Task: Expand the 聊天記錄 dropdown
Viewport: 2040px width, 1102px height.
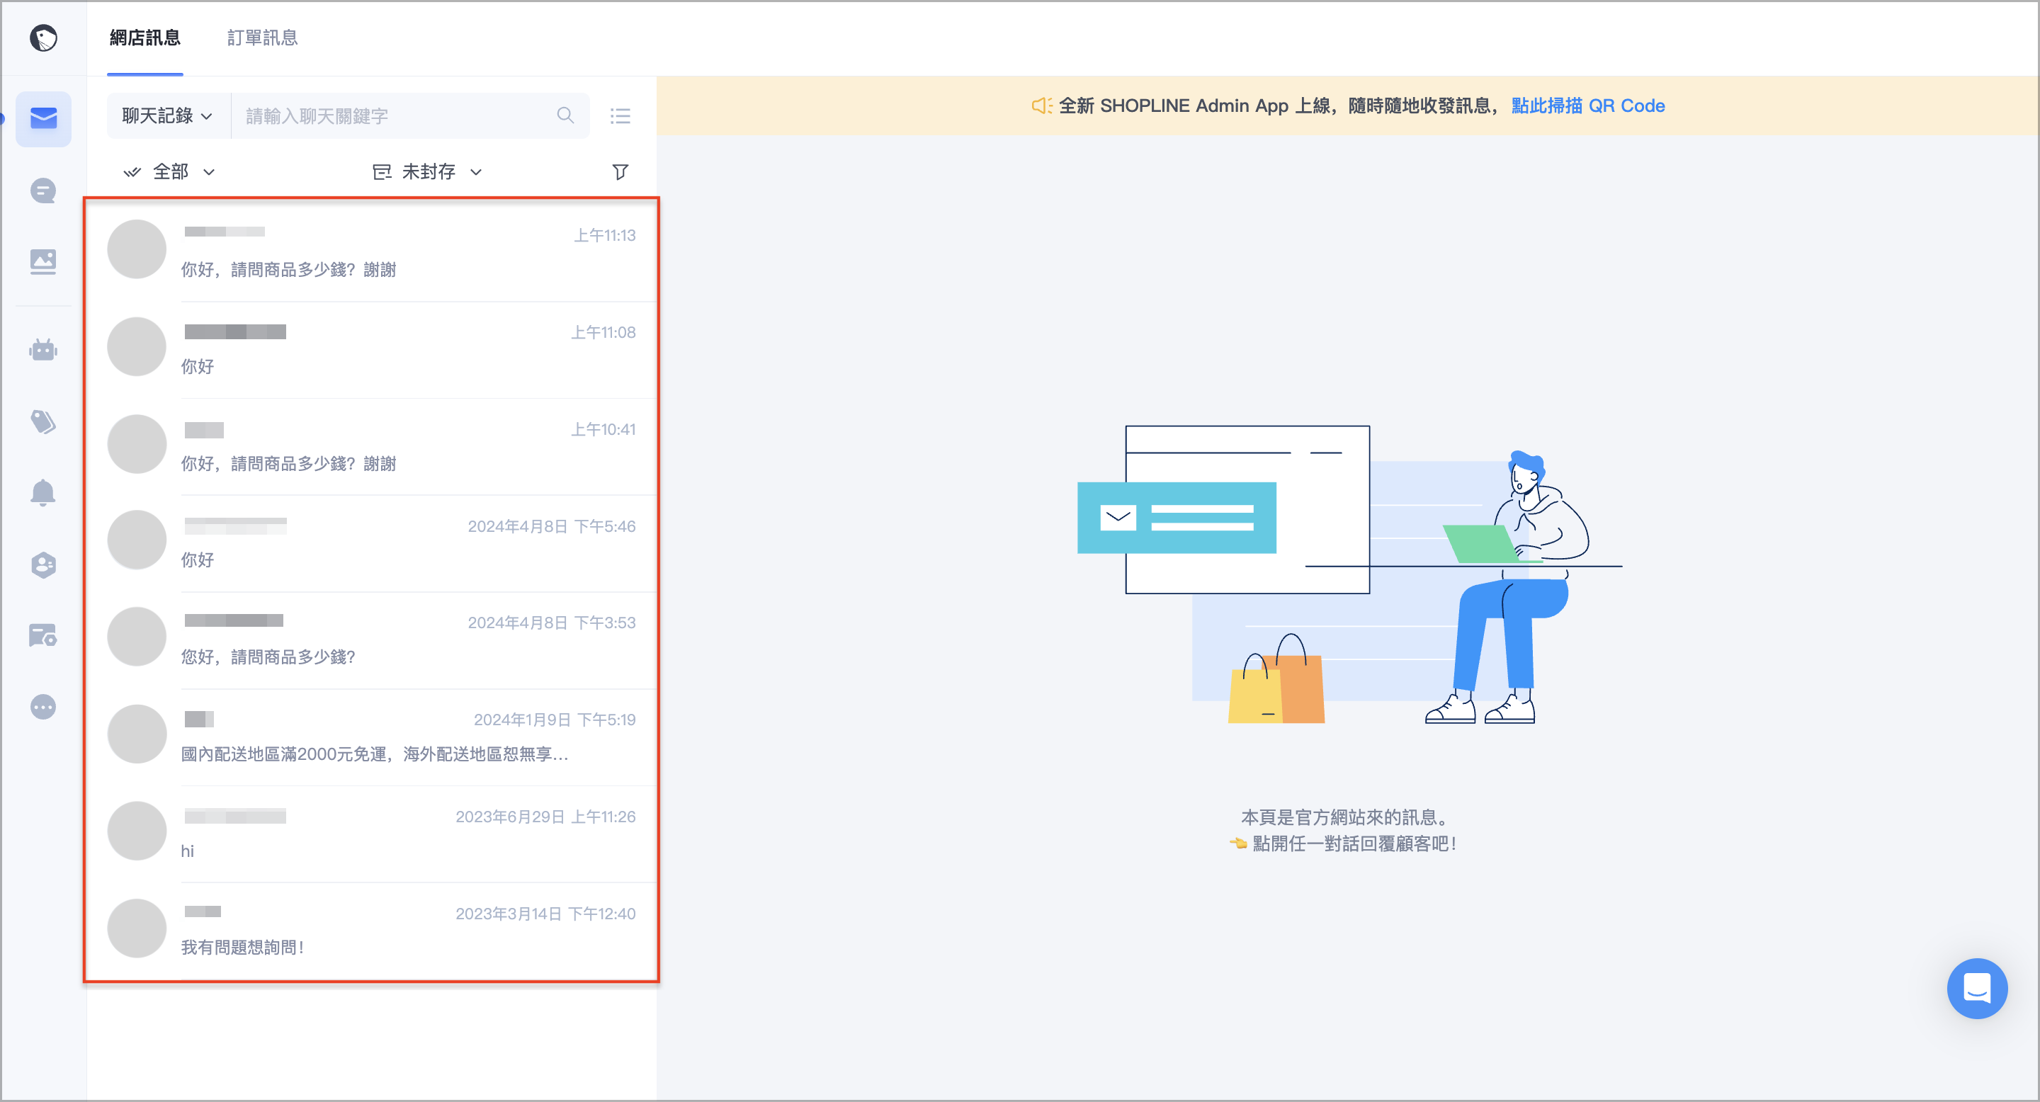Action: [x=168, y=115]
